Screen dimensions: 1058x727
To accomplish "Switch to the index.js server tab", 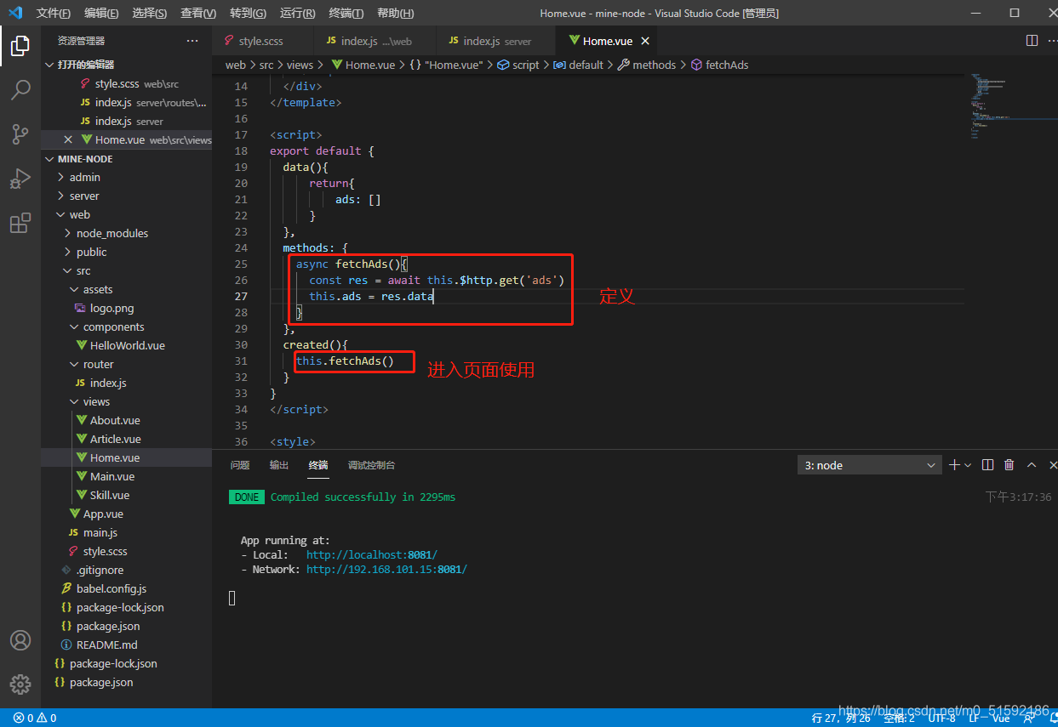I will pyautogui.click(x=495, y=41).
